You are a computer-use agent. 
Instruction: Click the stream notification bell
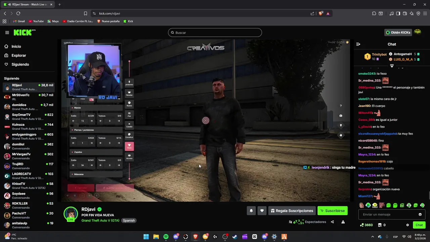click(251, 211)
